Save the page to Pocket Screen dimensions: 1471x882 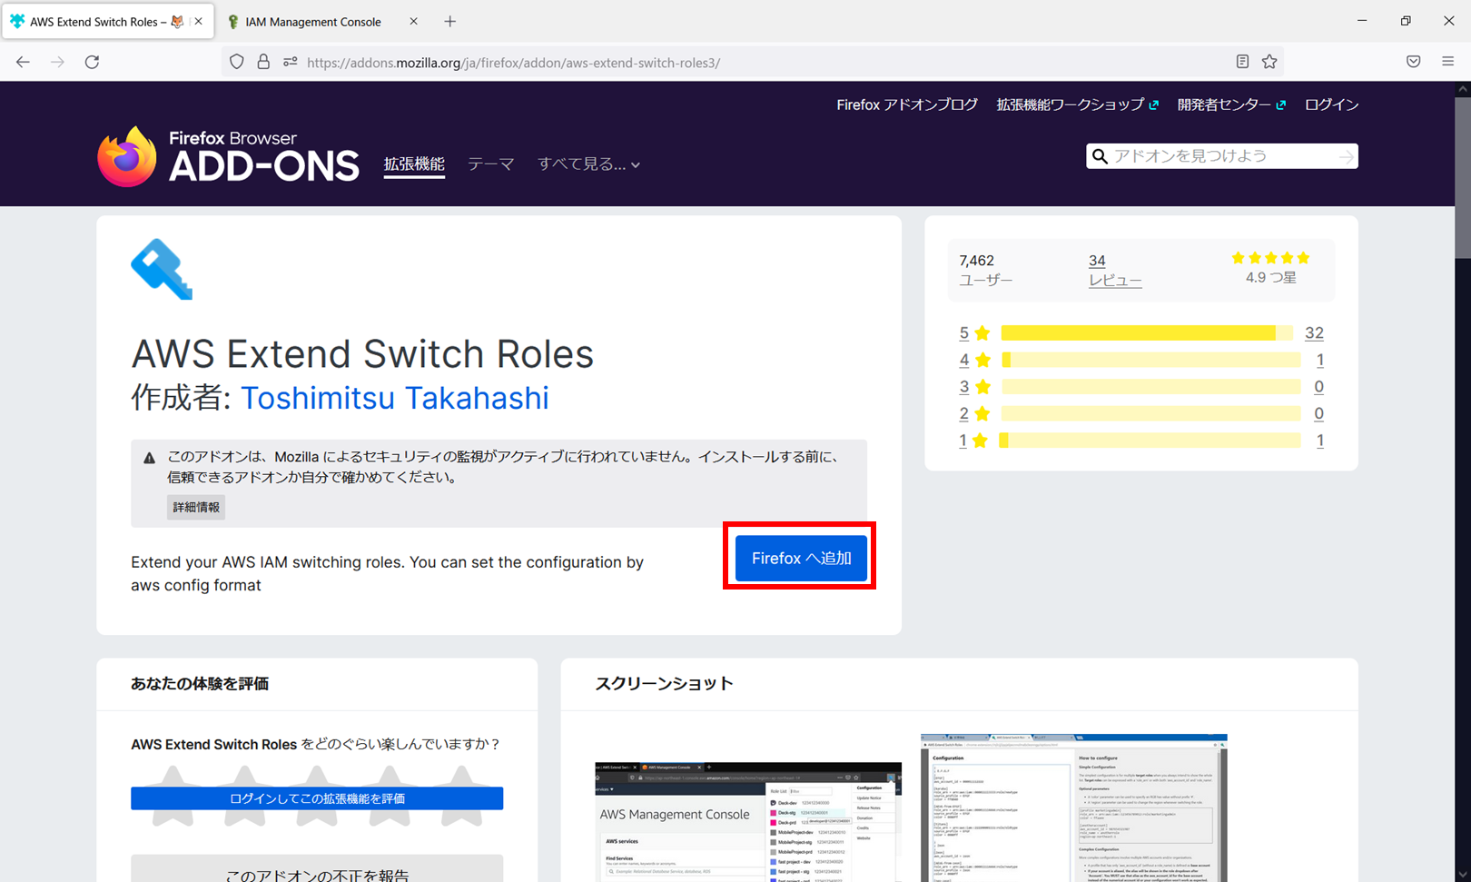(x=1413, y=62)
